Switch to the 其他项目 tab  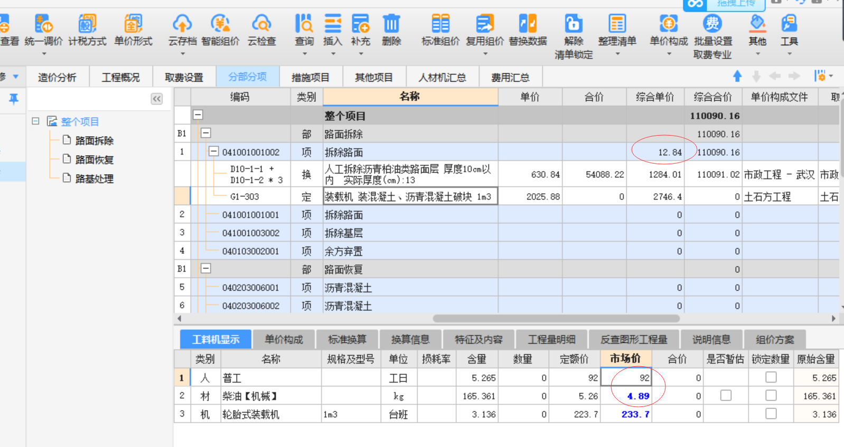tap(374, 78)
